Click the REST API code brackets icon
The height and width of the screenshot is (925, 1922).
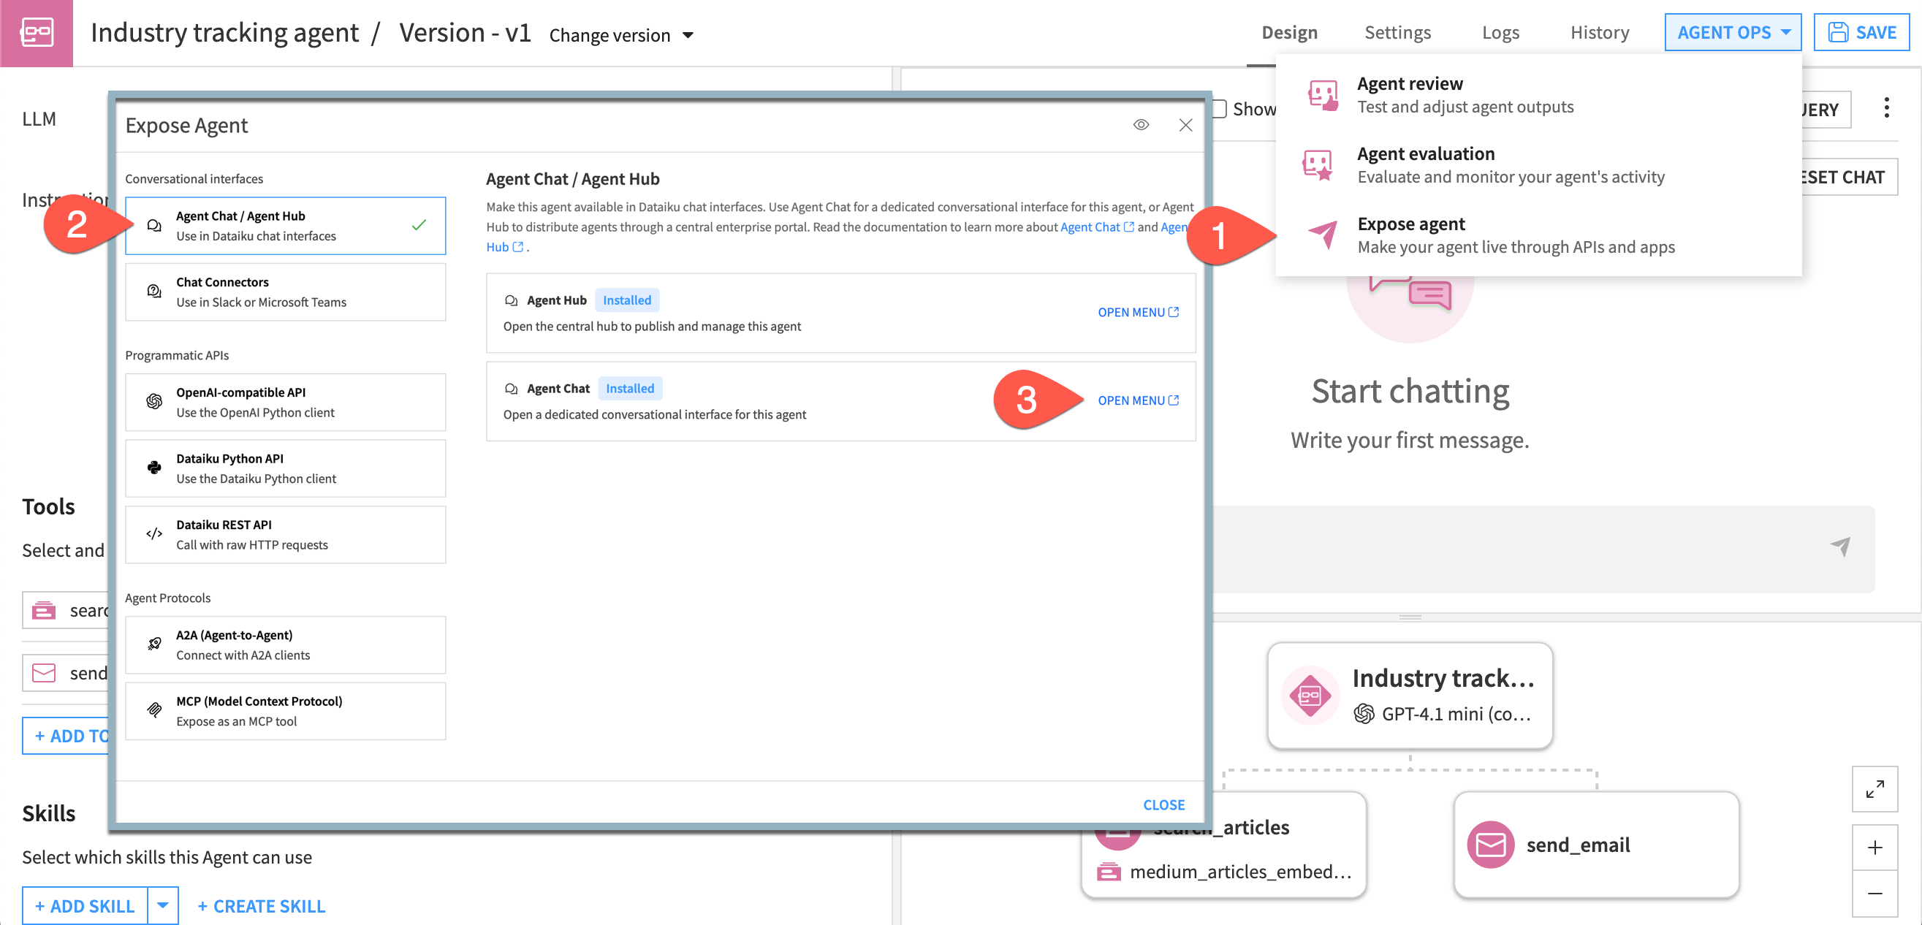click(153, 533)
